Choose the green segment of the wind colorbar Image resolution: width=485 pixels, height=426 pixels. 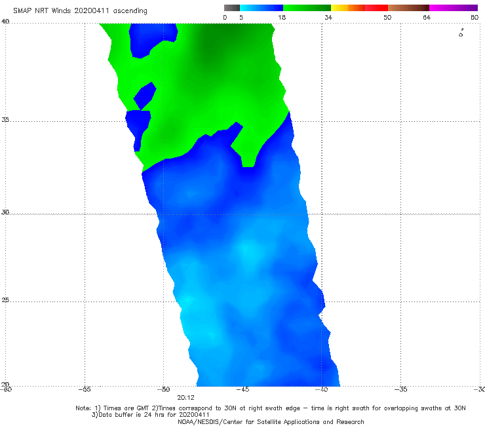[x=307, y=8]
